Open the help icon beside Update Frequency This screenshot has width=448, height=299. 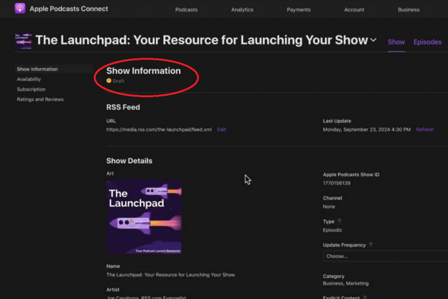point(371,245)
